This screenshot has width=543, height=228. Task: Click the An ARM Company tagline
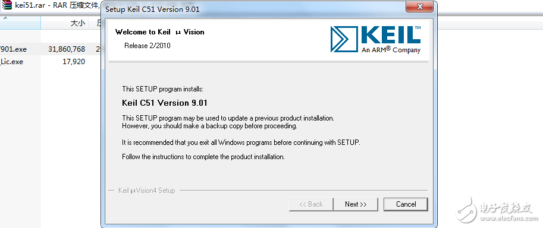tap(391, 49)
